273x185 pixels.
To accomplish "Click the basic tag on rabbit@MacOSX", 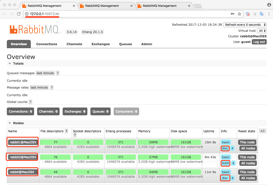I will point(226,172).
